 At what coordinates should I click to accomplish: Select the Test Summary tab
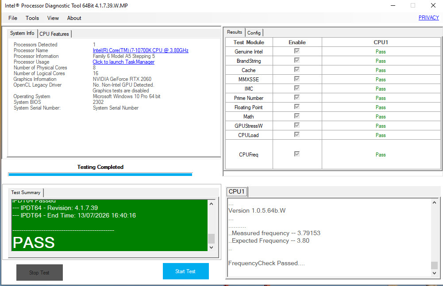point(26,193)
